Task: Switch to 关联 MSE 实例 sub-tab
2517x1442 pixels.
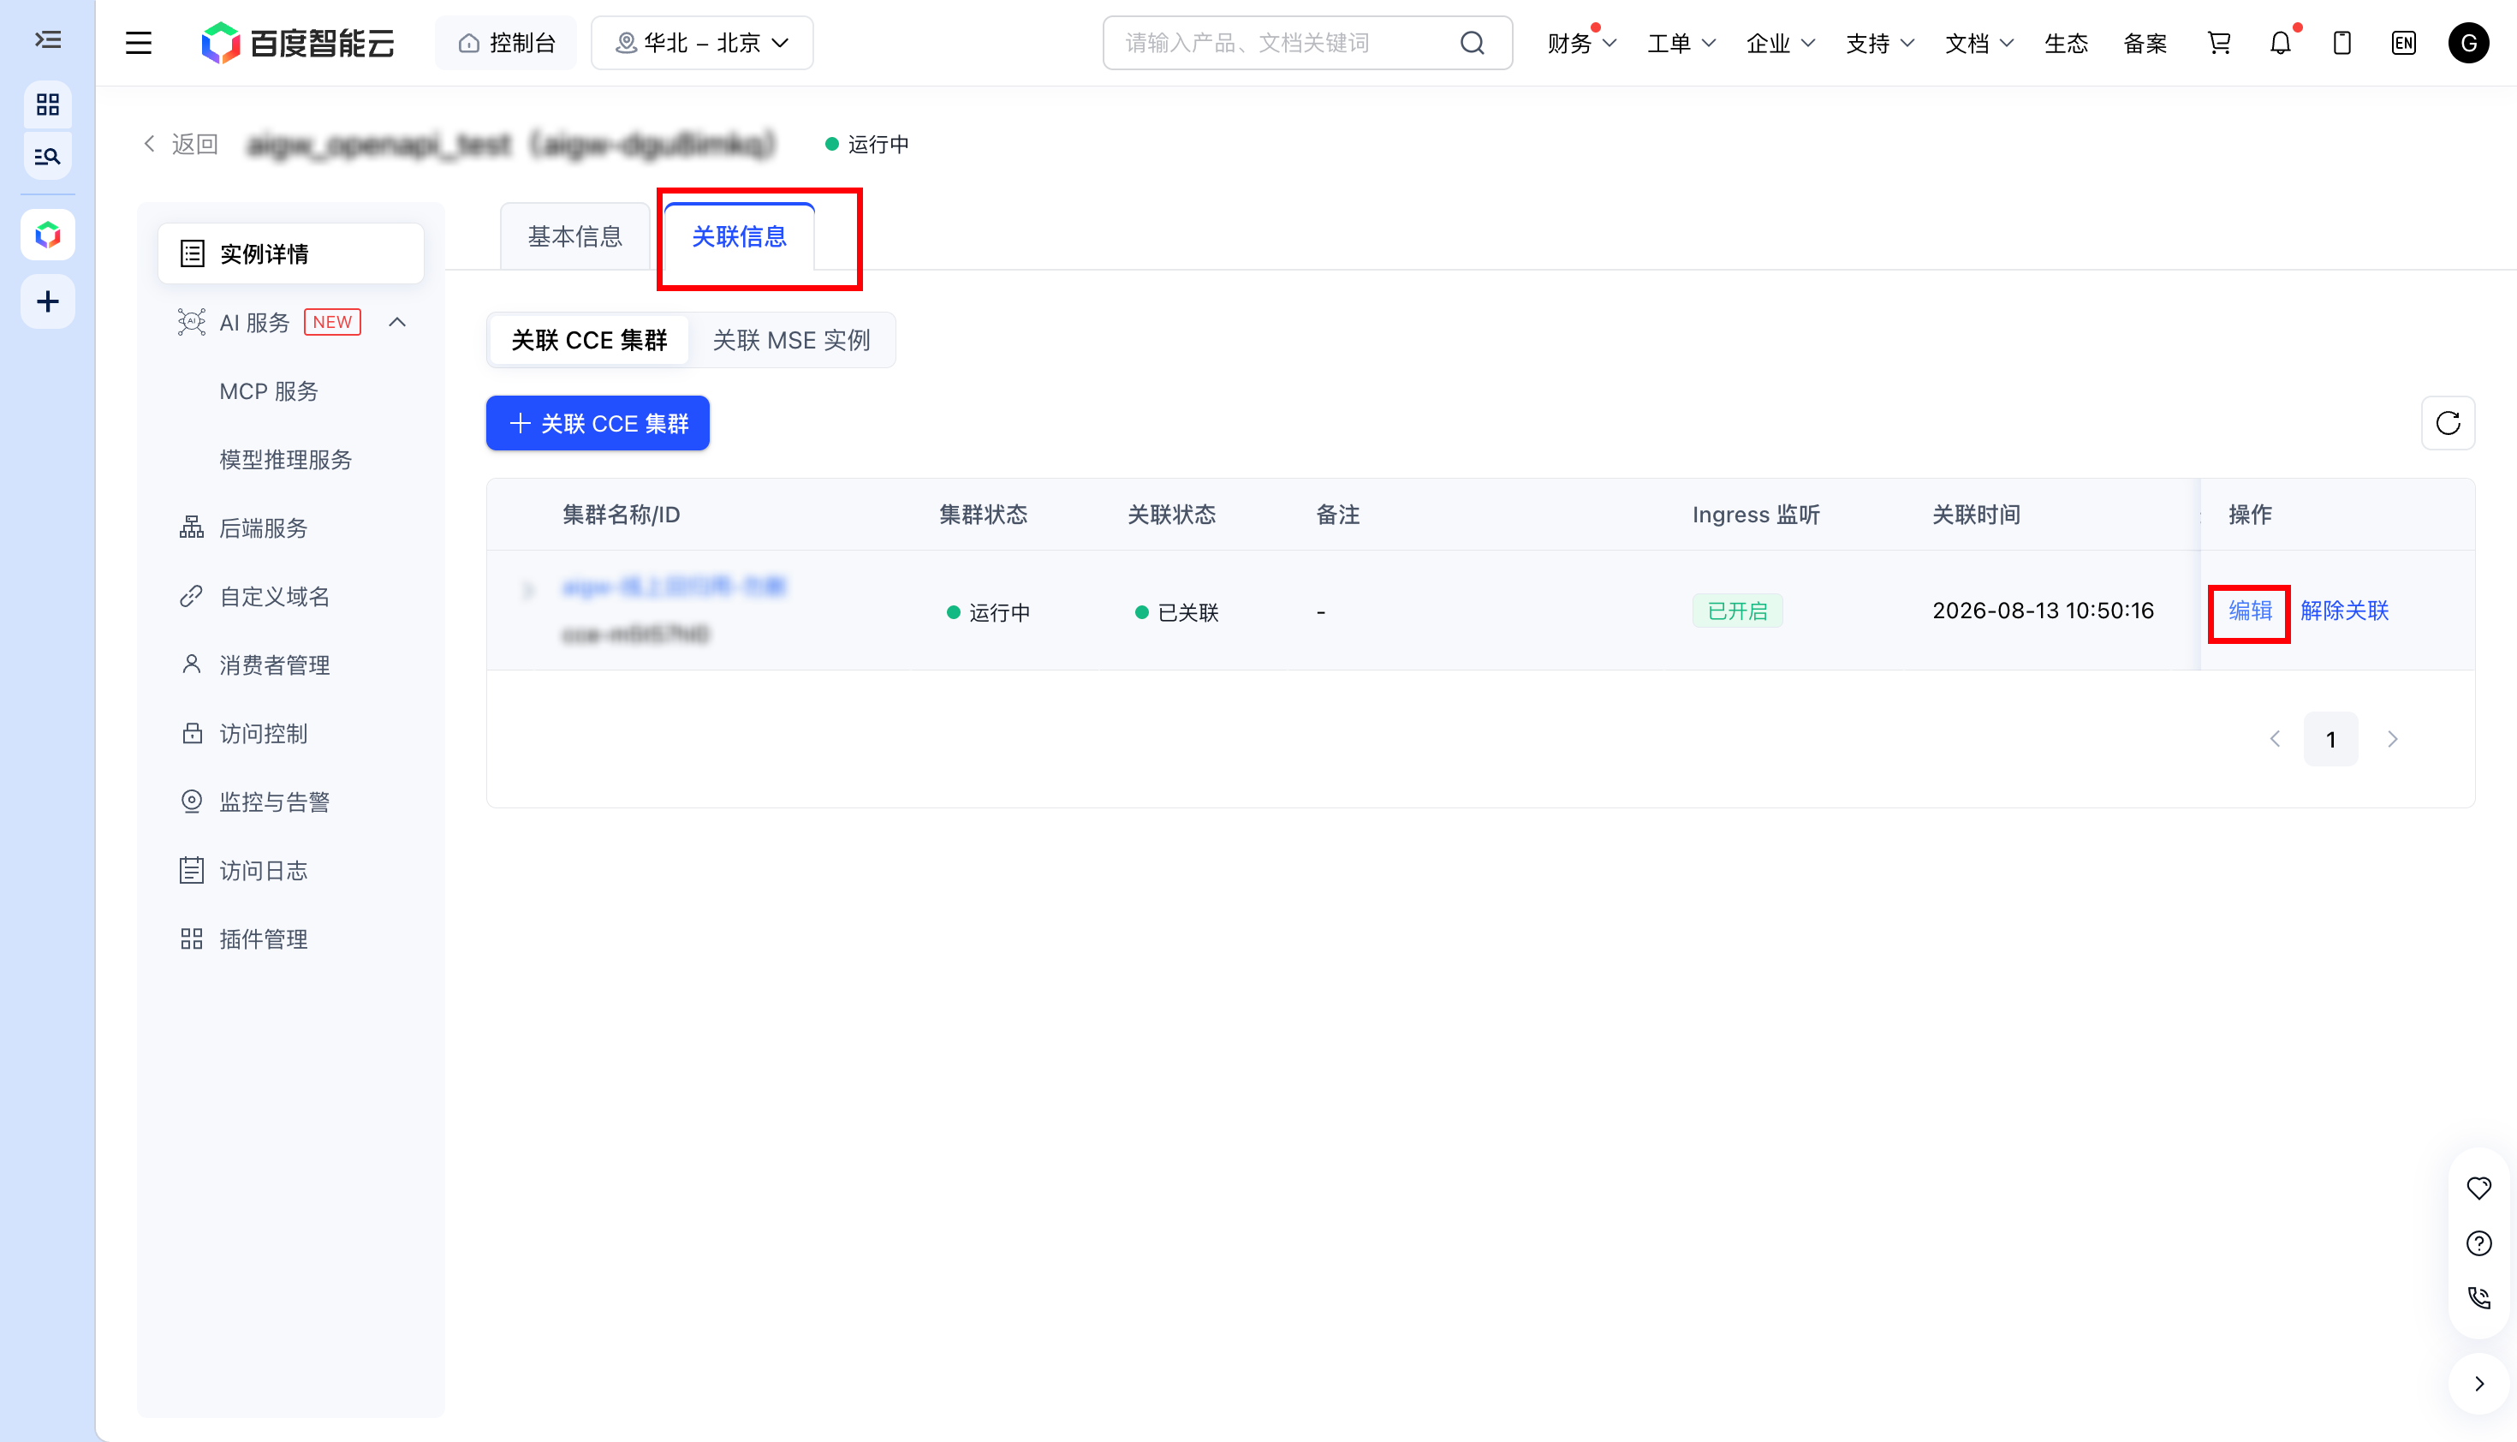Action: click(x=791, y=341)
